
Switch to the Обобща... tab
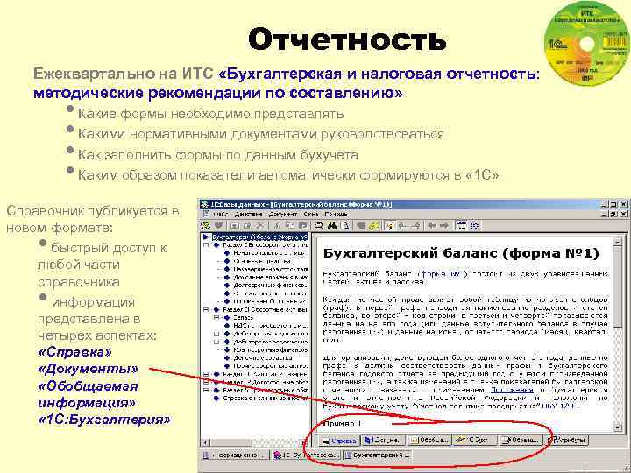tap(429, 441)
